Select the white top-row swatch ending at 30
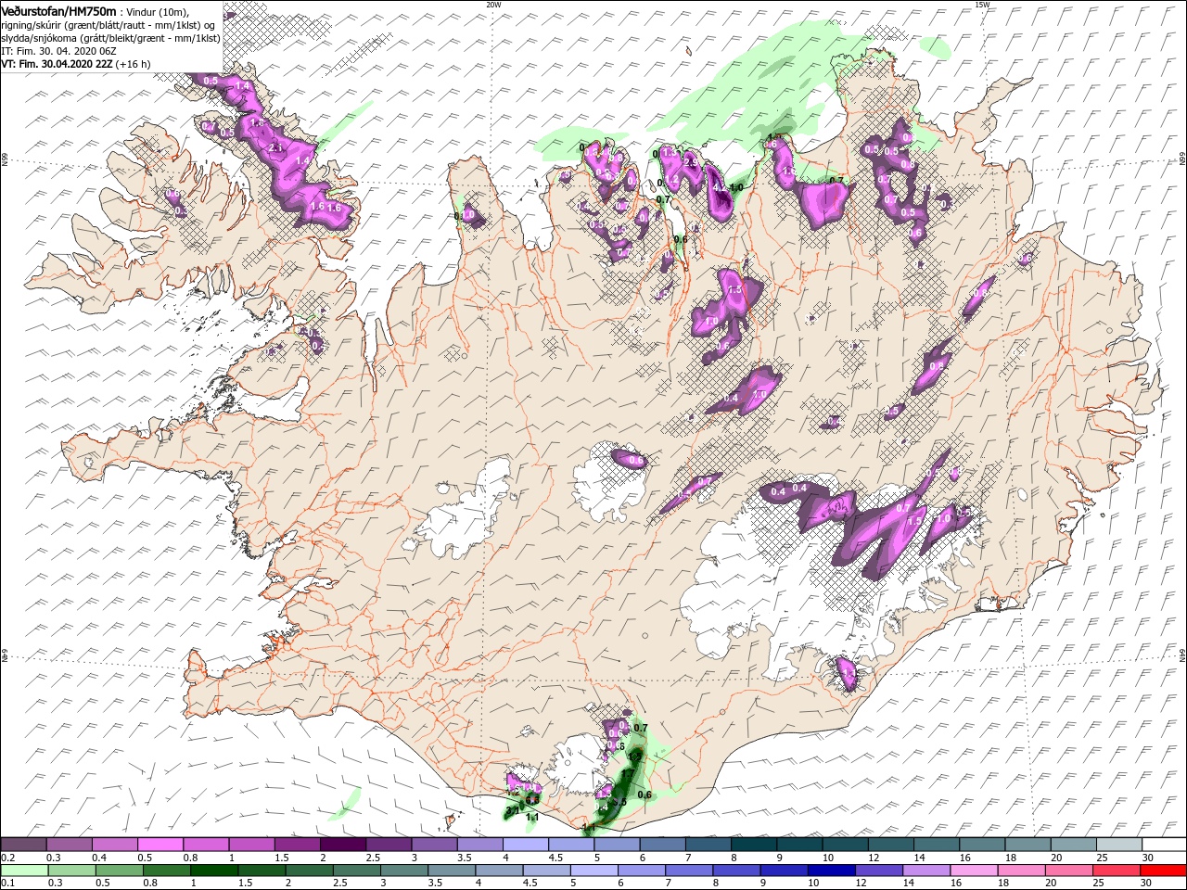This screenshot has width=1187, height=890. (x=1164, y=845)
